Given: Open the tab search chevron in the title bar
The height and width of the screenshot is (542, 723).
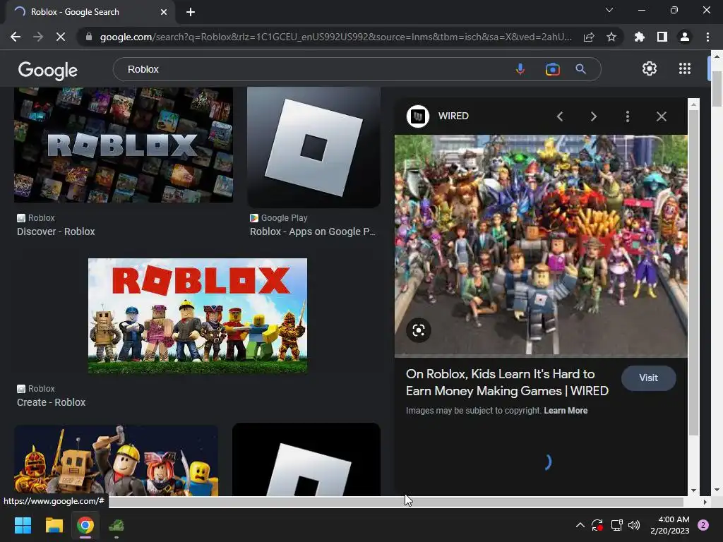Looking at the screenshot, I should [609, 10].
